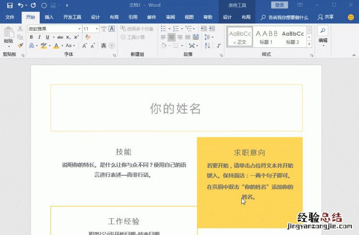Click the justify alignment icon
The image size is (359, 235).
pos(188,37)
